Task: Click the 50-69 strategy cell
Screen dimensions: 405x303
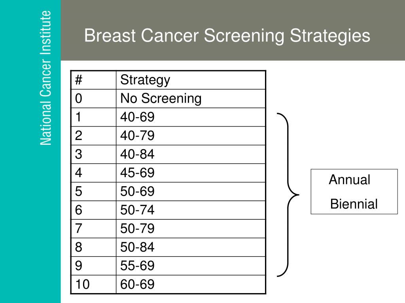Action: pos(191,191)
